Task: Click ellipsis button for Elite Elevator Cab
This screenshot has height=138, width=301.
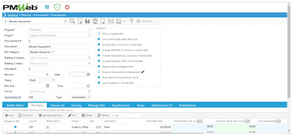Action: point(200,121)
